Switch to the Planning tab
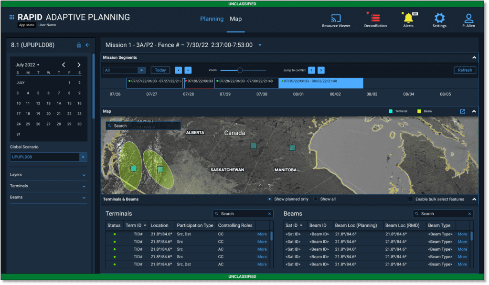This screenshot has width=489, height=285. pos(212,19)
